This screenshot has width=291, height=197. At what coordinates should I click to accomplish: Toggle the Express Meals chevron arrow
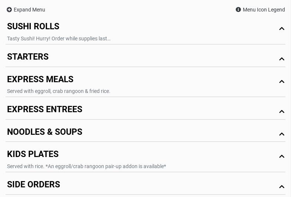pyautogui.click(x=282, y=82)
